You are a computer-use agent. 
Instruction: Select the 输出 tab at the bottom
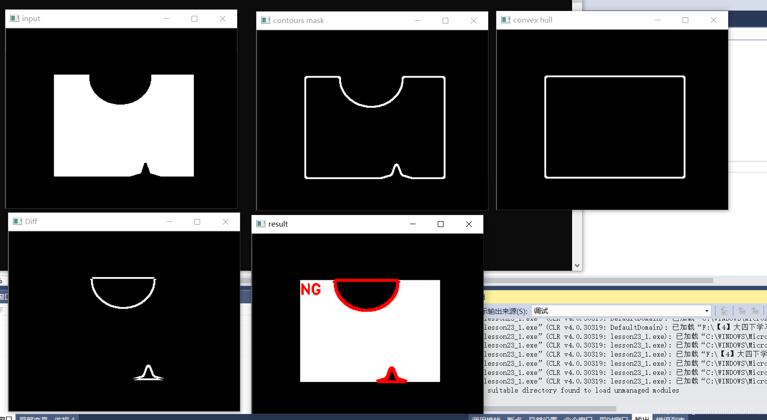(x=642, y=418)
